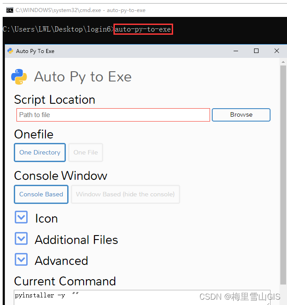Maximize the Auto Py To Exe window
Viewport: 287px width, 305px height.
[x=256, y=51]
